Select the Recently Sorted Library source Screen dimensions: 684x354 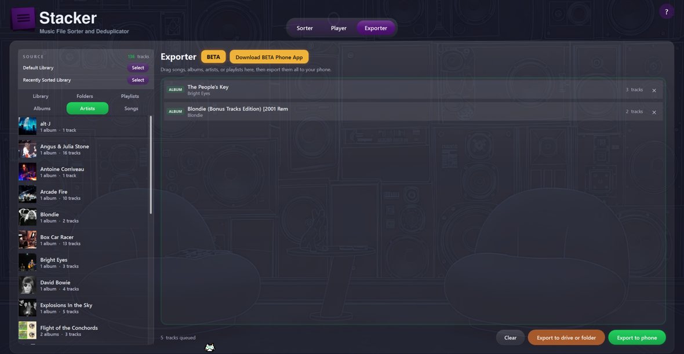pos(138,80)
